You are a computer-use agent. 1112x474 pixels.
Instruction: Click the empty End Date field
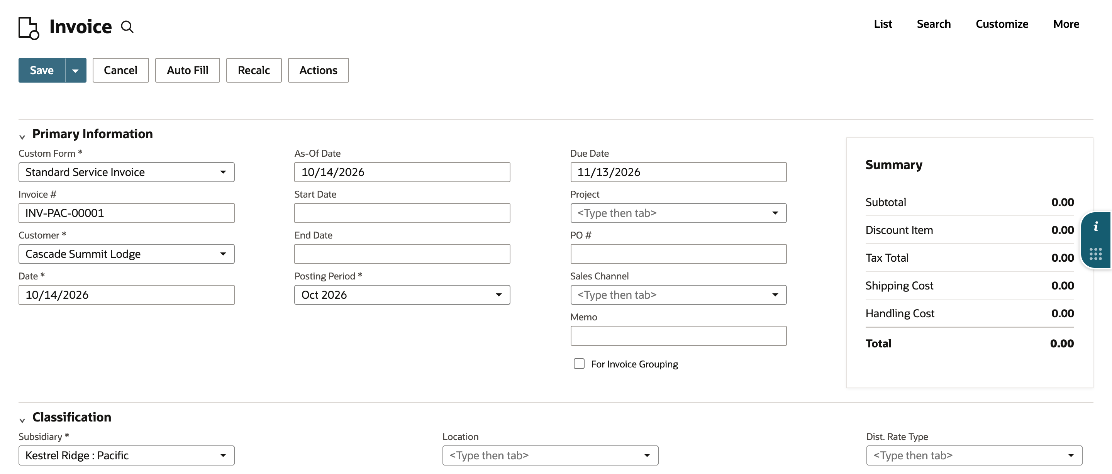point(402,254)
